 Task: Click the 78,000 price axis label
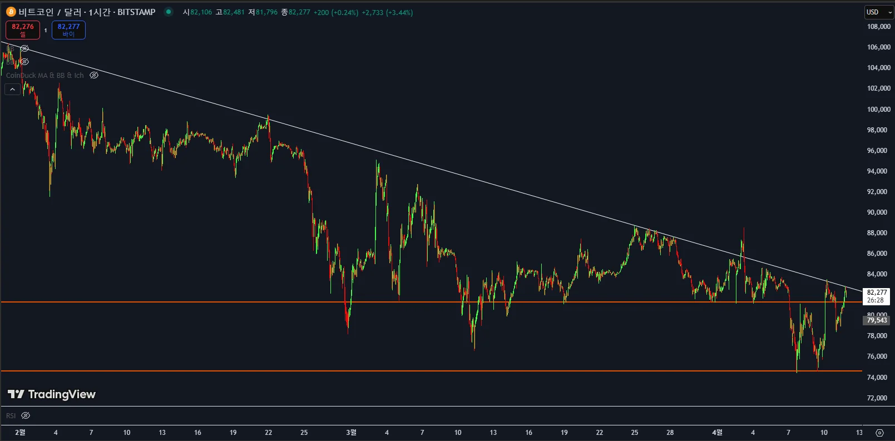(x=877, y=336)
